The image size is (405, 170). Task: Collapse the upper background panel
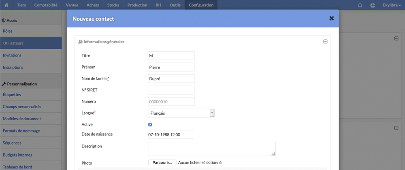pos(396,38)
